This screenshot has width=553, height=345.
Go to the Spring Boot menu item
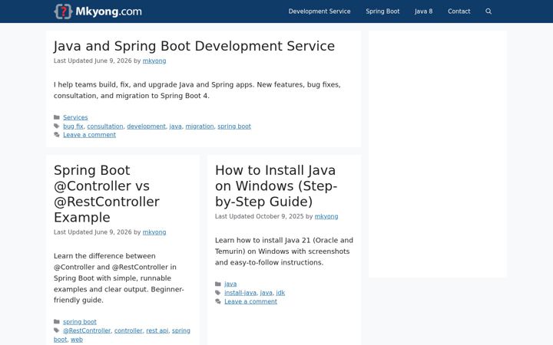pyautogui.click(x=382, y=11)
